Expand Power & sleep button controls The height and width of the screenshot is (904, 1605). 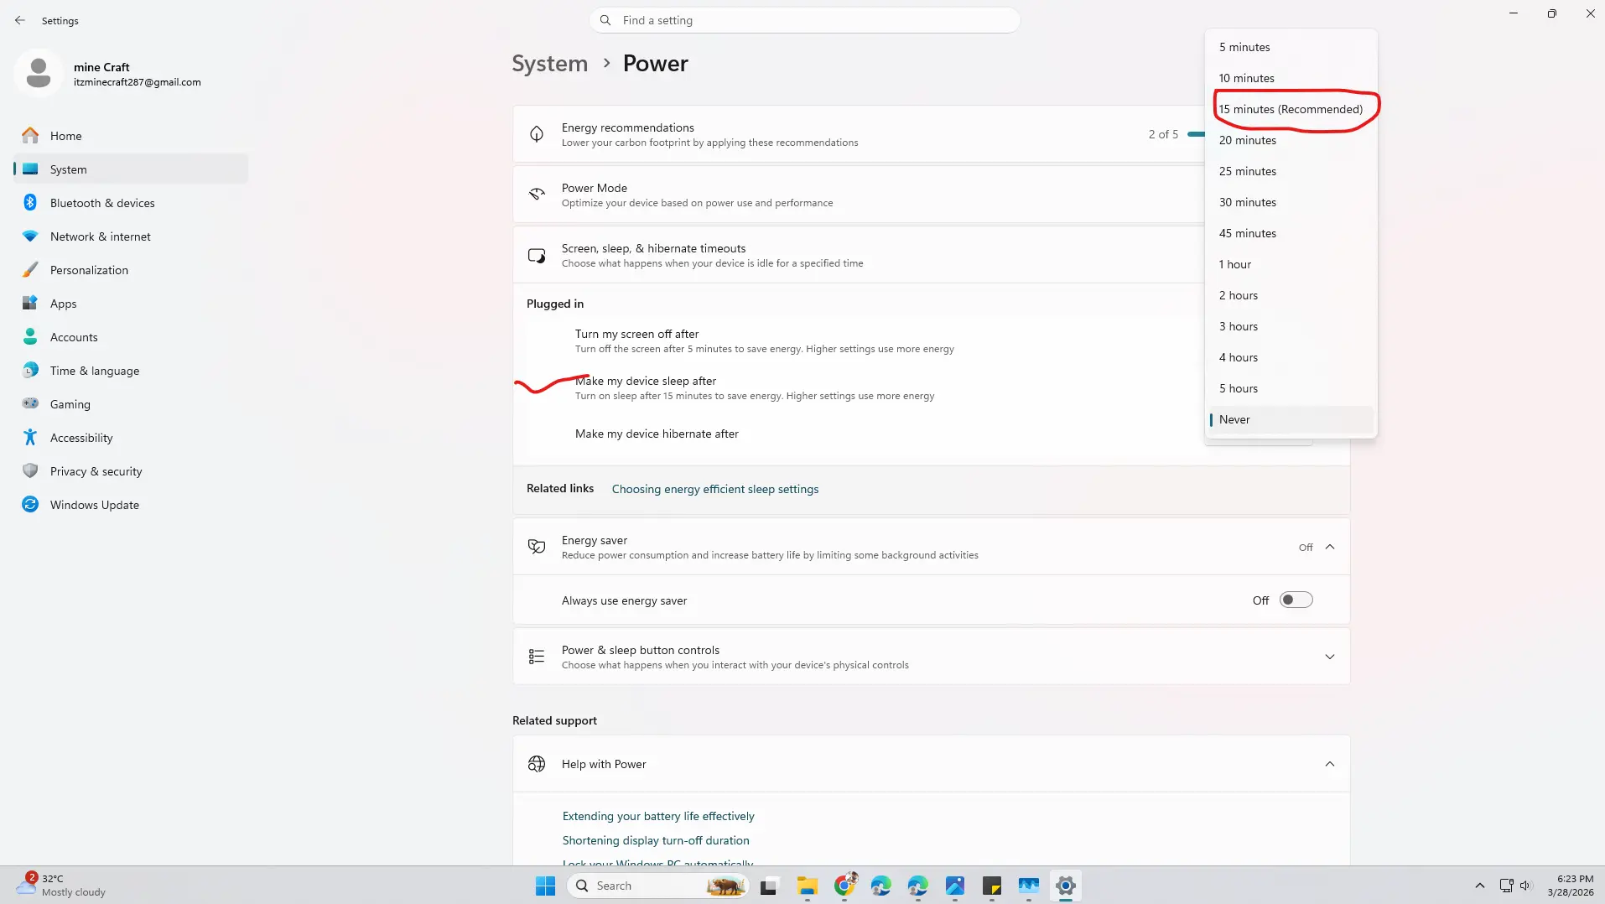[1329, 657]
